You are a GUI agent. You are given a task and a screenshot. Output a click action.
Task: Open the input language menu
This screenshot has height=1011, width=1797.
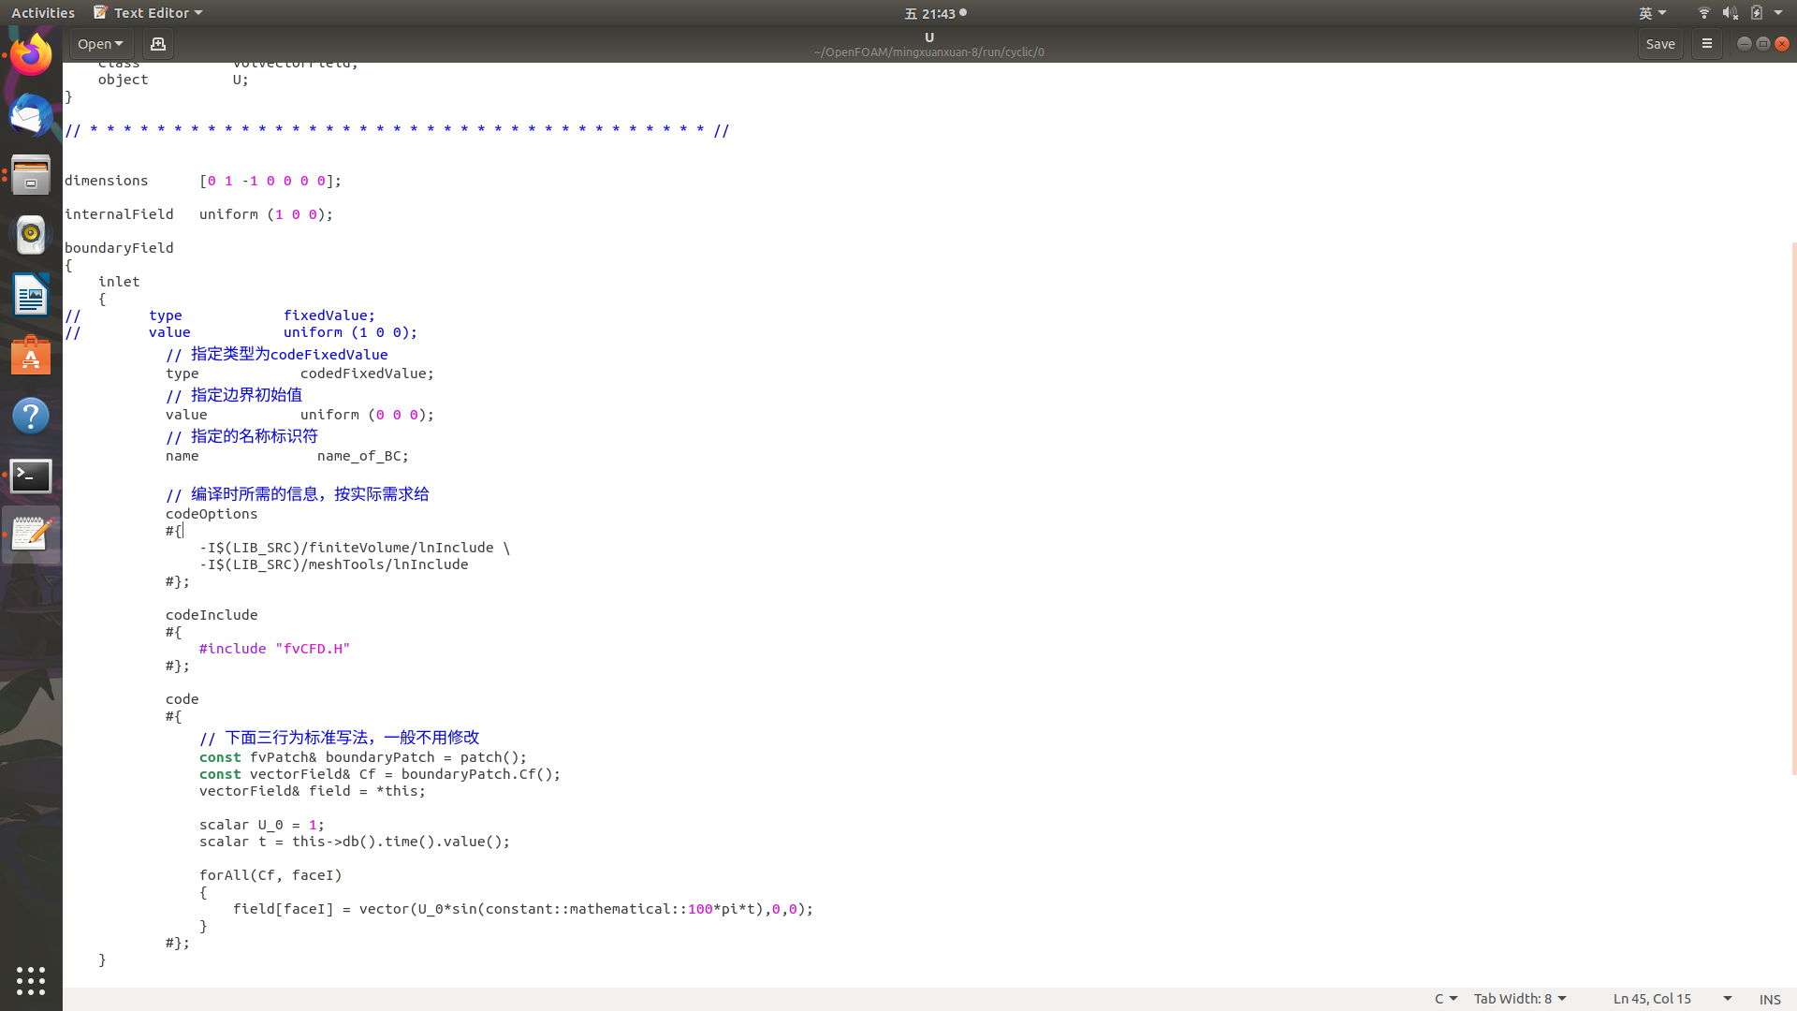(x=1652, y=13)
